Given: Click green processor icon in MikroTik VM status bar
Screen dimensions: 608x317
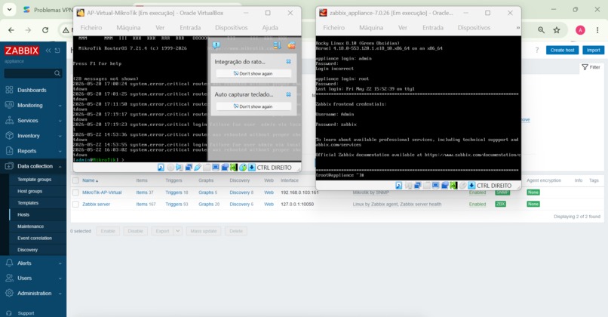Looking at the screenshot, I should tap(233, 168).
